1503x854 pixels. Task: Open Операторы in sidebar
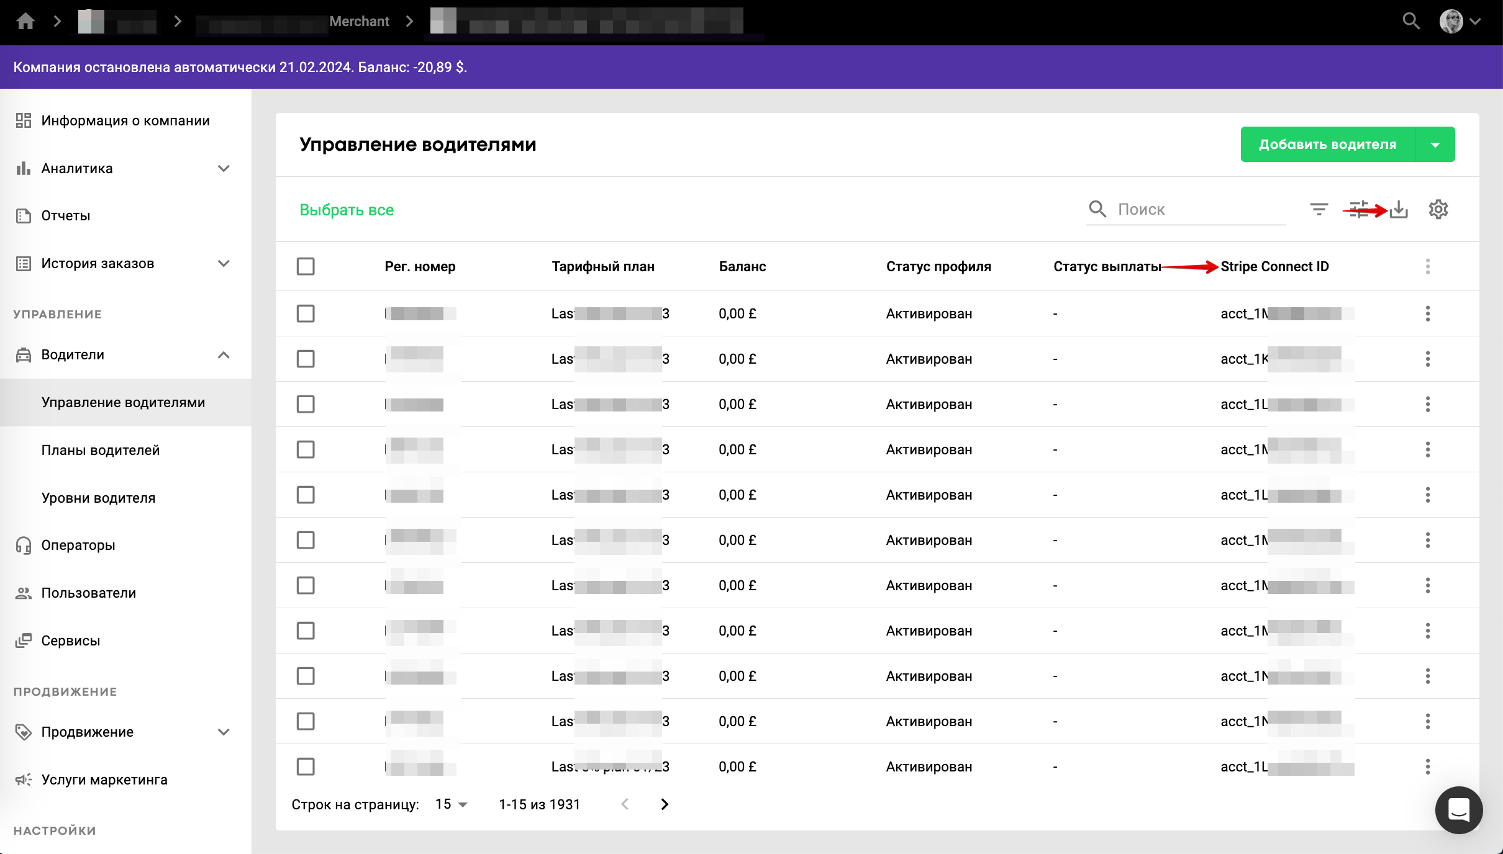78,545
